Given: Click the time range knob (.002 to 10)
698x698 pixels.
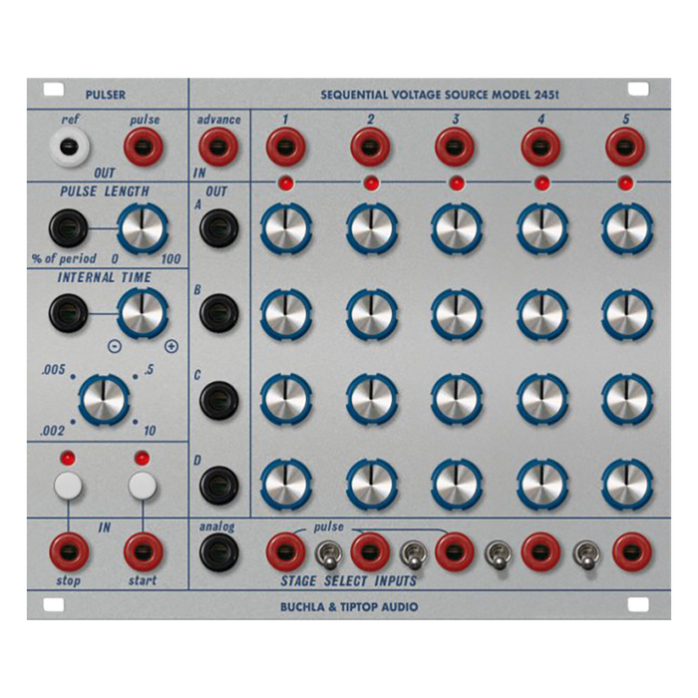Looking at the screenshot, I should [x=104, y=399].
